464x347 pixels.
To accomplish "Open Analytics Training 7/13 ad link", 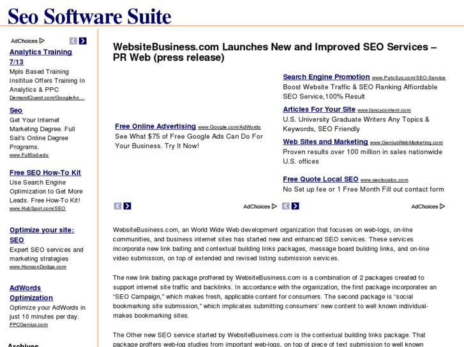I will click(x=41, y=57).
